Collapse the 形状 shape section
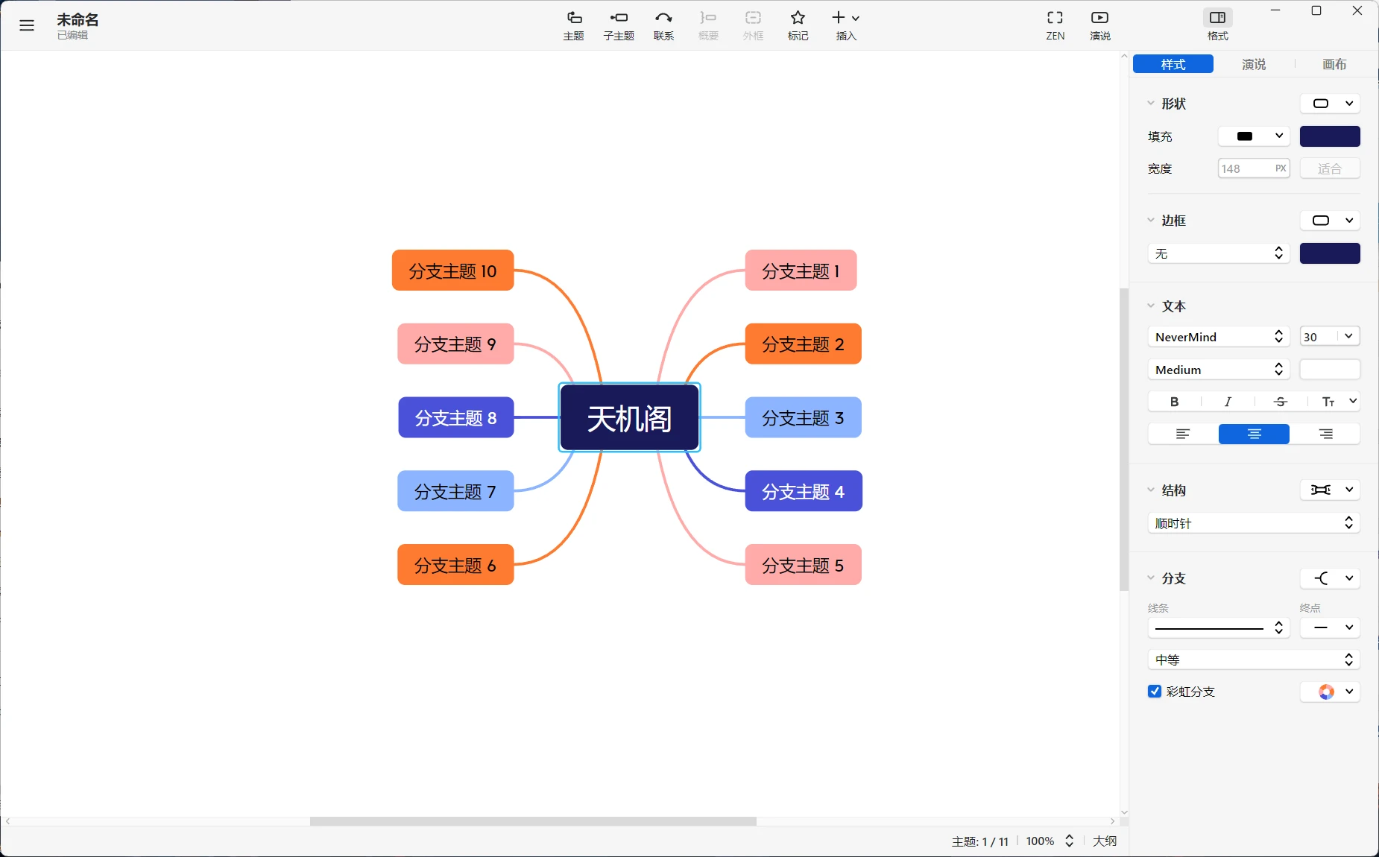This screenshot has width=1379, height=857. (1151, 104)
